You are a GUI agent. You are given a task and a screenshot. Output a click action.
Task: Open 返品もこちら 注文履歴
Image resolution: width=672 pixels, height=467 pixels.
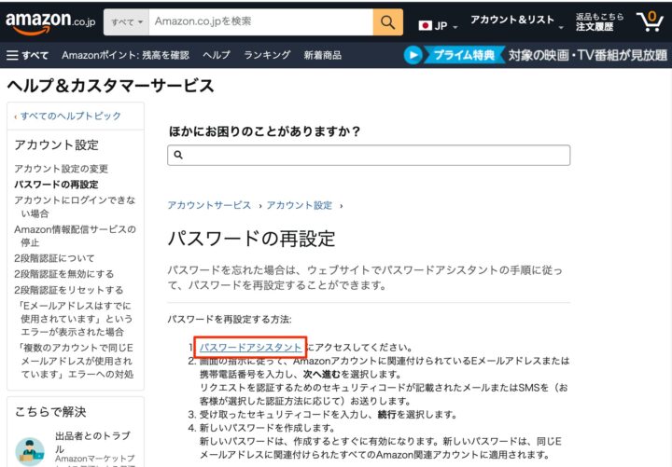[x=599, y=21]
